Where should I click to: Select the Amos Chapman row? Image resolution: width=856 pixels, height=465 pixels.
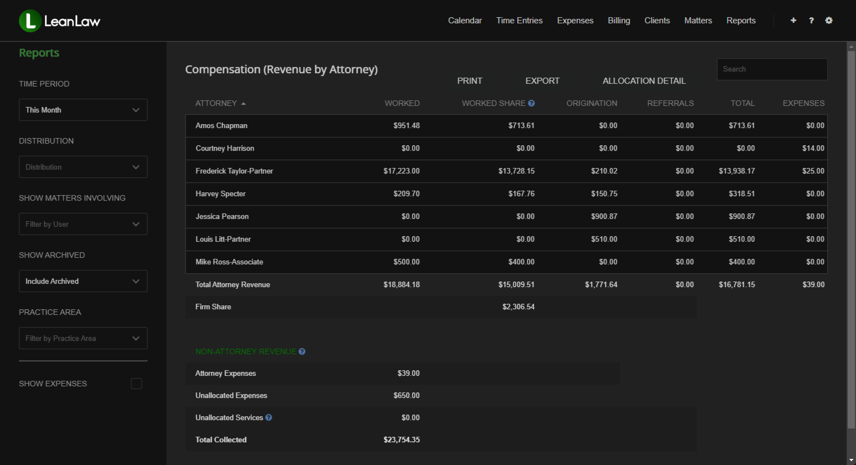(506, 126)
